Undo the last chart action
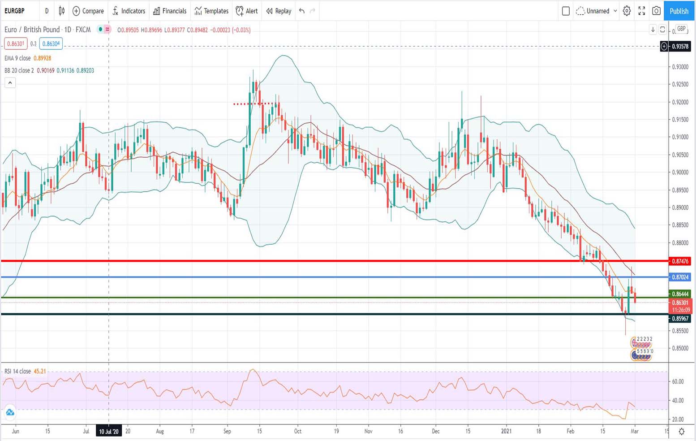This screenshot has height=441, width=696. [x=302, y=11]
